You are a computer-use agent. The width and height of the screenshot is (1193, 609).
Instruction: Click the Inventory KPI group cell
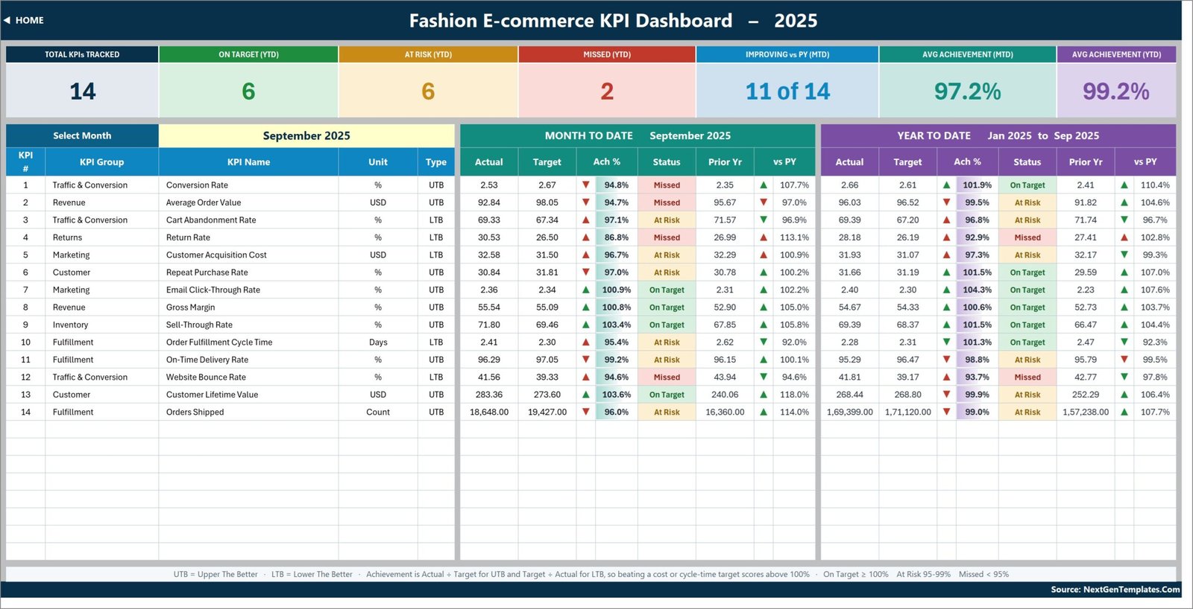tap(101, 325)
